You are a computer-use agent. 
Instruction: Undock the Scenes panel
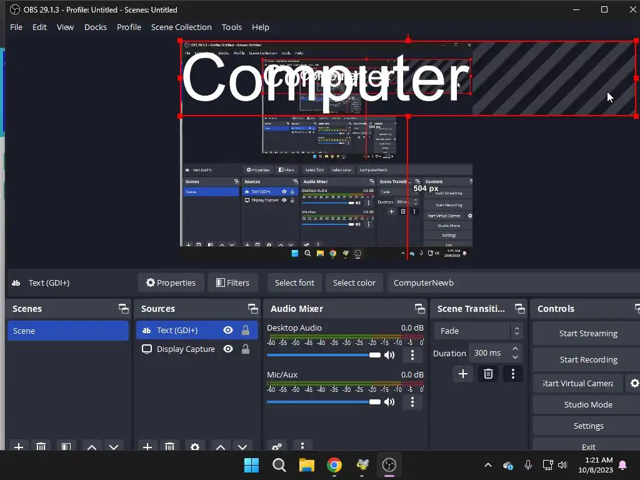point(123,309)
